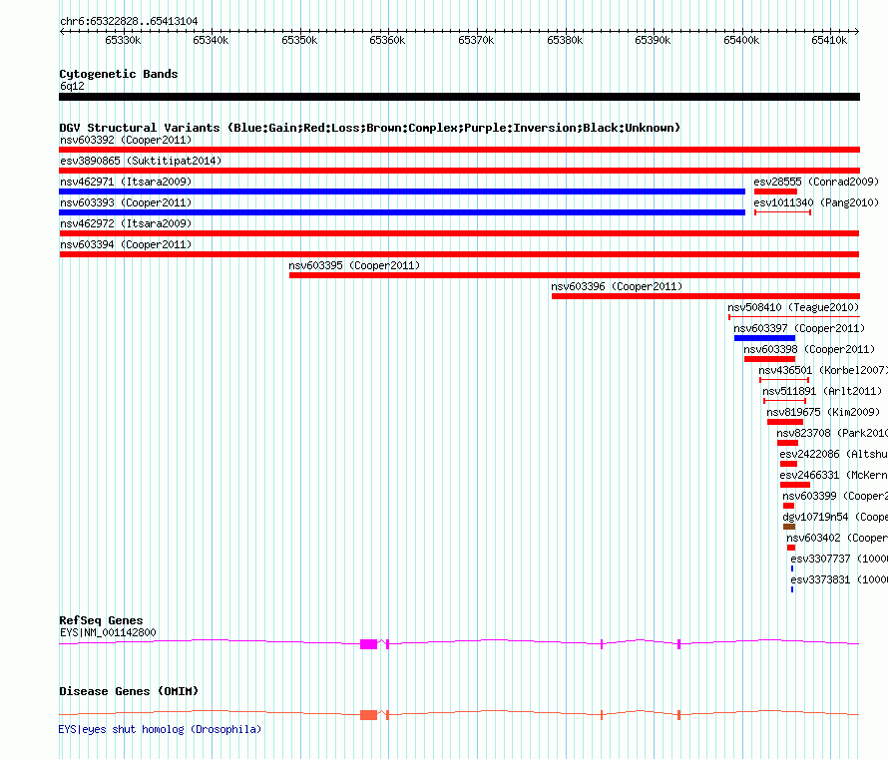The height and width of the screenshot is (759, 888).
Task: Click the thin red span under nsv511891
Action: (784, 401)
